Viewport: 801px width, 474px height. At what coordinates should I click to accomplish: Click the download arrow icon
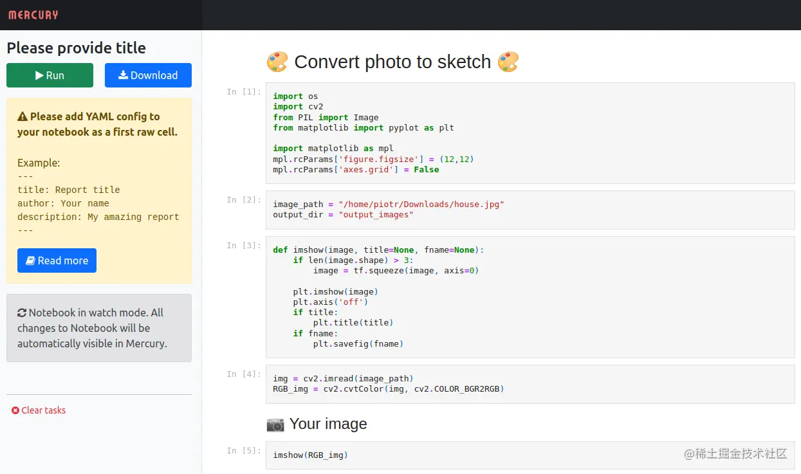(123, 75)
